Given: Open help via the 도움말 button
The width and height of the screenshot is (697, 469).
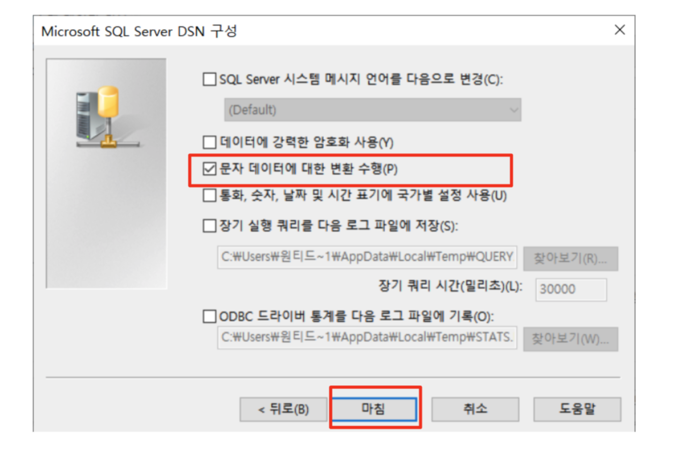Looking at the screenshot, I should (577, 410).
